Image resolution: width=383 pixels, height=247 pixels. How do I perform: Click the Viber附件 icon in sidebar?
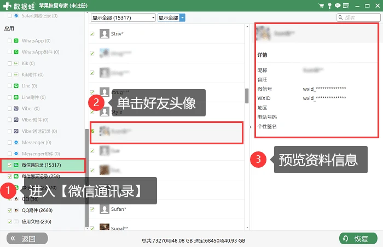coord(16,120)
